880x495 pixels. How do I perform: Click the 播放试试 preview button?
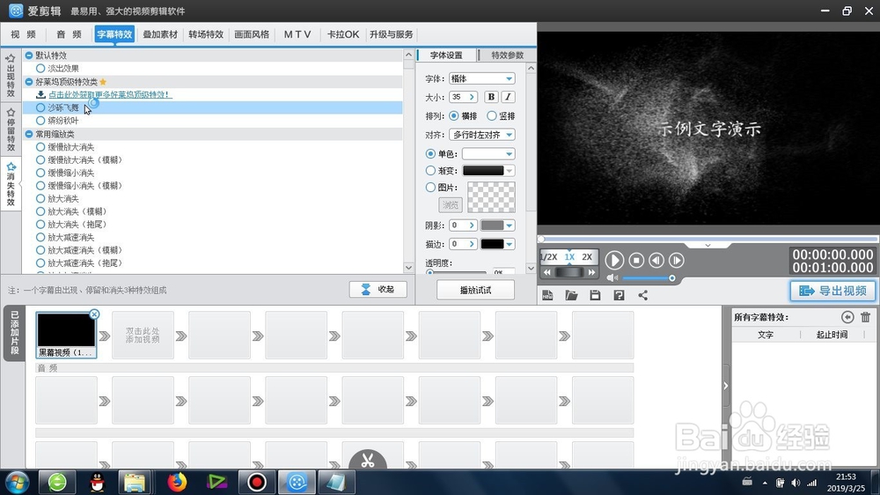pyautogui.click(x=475, y=290)
